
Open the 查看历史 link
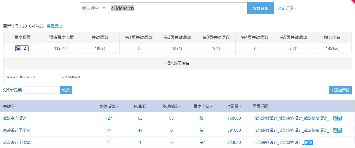54,26
